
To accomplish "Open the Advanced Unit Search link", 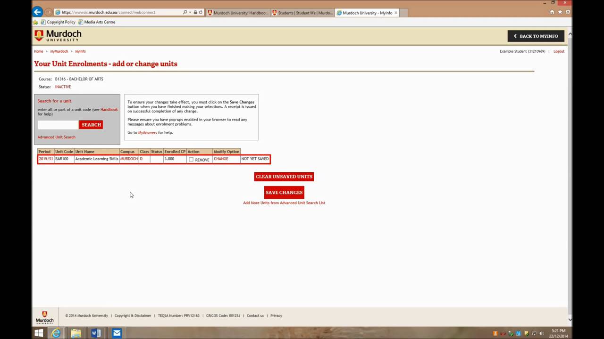I will point(57,137).
